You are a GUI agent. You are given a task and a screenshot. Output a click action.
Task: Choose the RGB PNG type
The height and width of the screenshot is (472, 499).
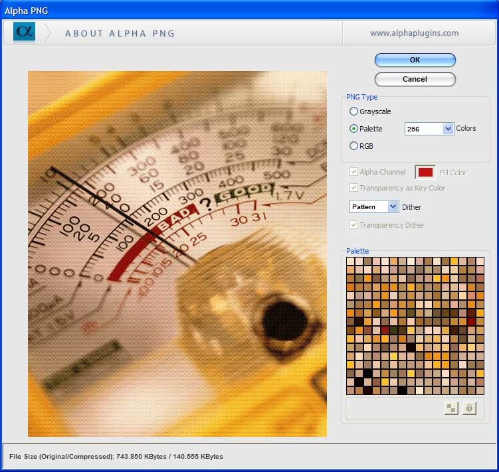coord(353,145)
